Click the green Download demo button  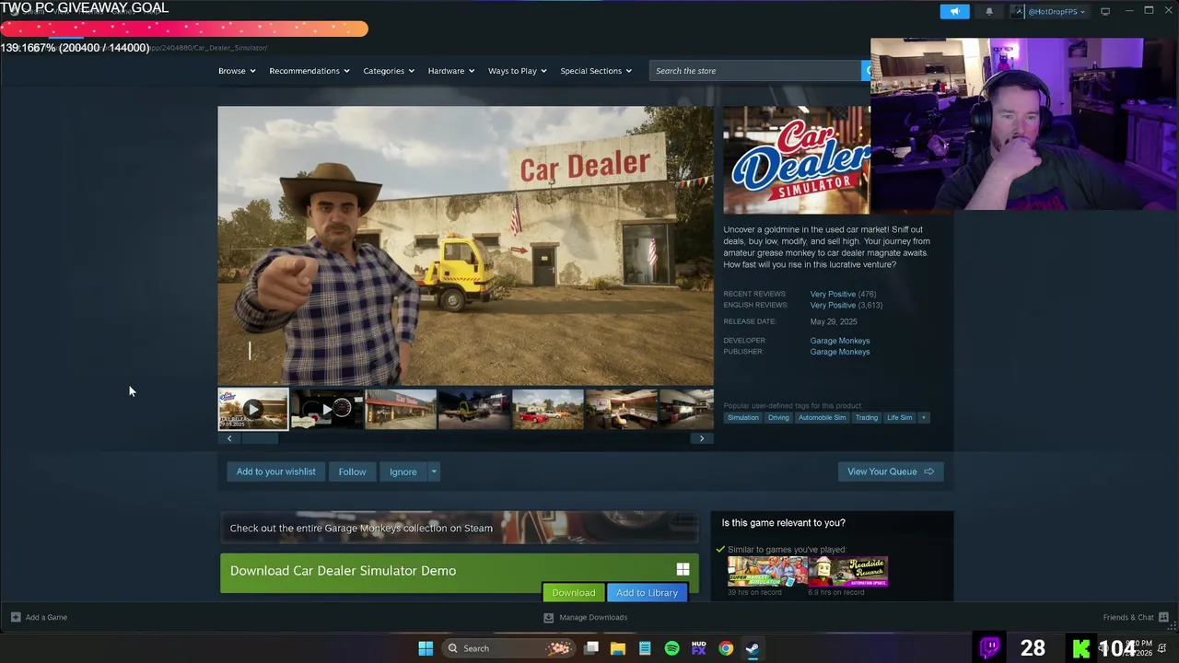(573, 593)
